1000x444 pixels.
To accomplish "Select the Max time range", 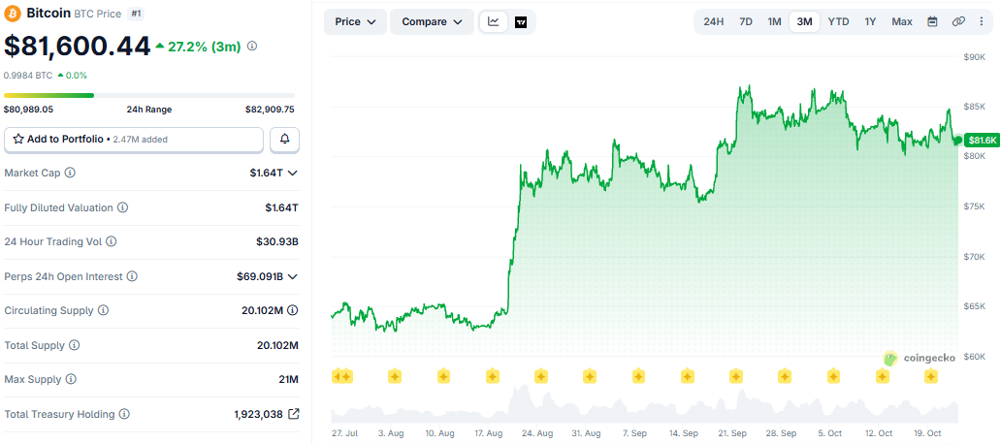I will (x=902, y=21).
